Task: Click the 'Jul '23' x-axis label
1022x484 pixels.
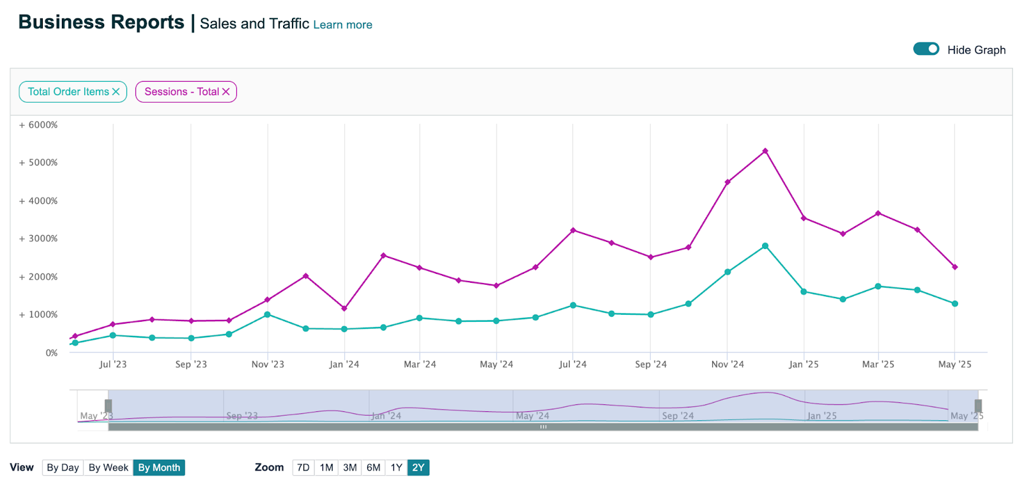Action: [x=113, y=365]
